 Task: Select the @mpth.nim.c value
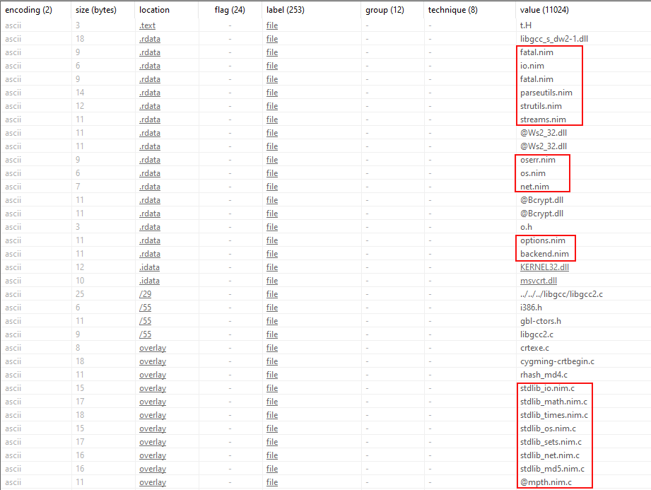(546, 482)
